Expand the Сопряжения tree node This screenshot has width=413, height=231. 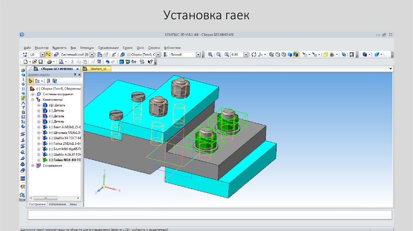tap(33, 165)
